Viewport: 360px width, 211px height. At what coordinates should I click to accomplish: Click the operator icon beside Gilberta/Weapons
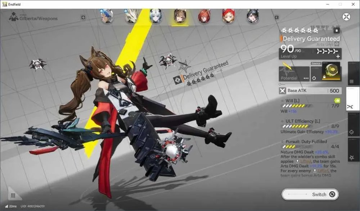point(14,17)
